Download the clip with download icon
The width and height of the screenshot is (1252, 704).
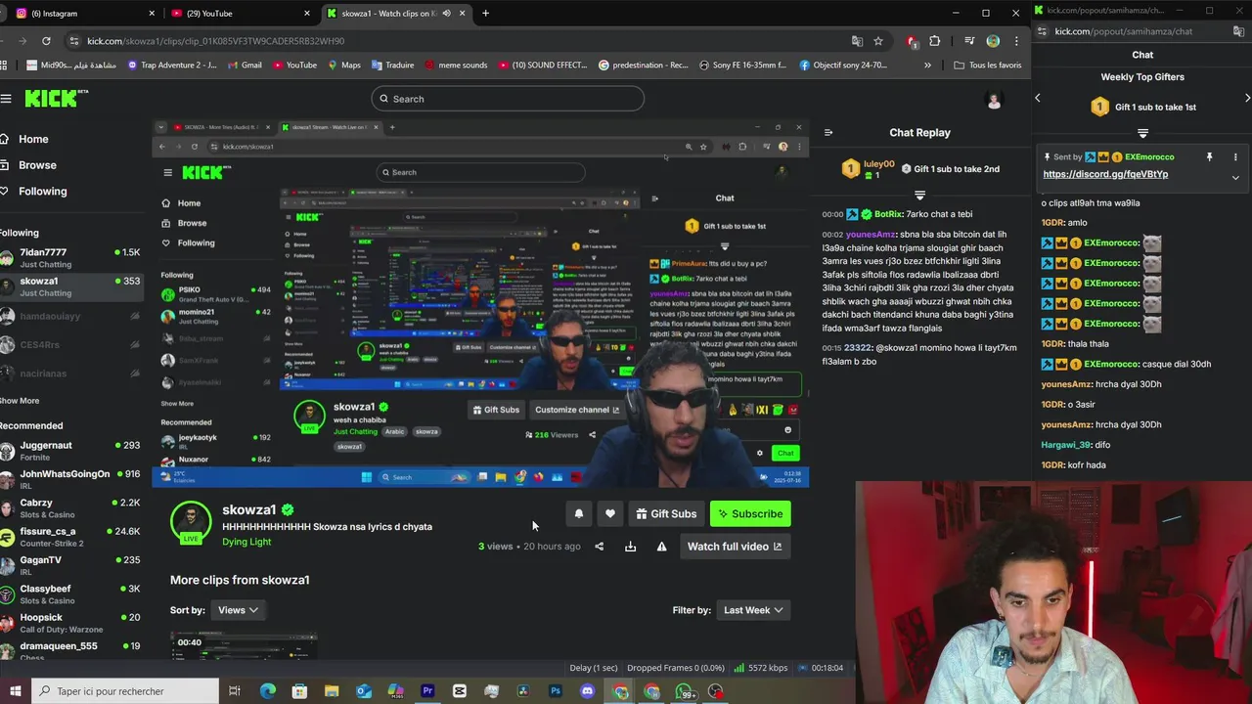630,547
